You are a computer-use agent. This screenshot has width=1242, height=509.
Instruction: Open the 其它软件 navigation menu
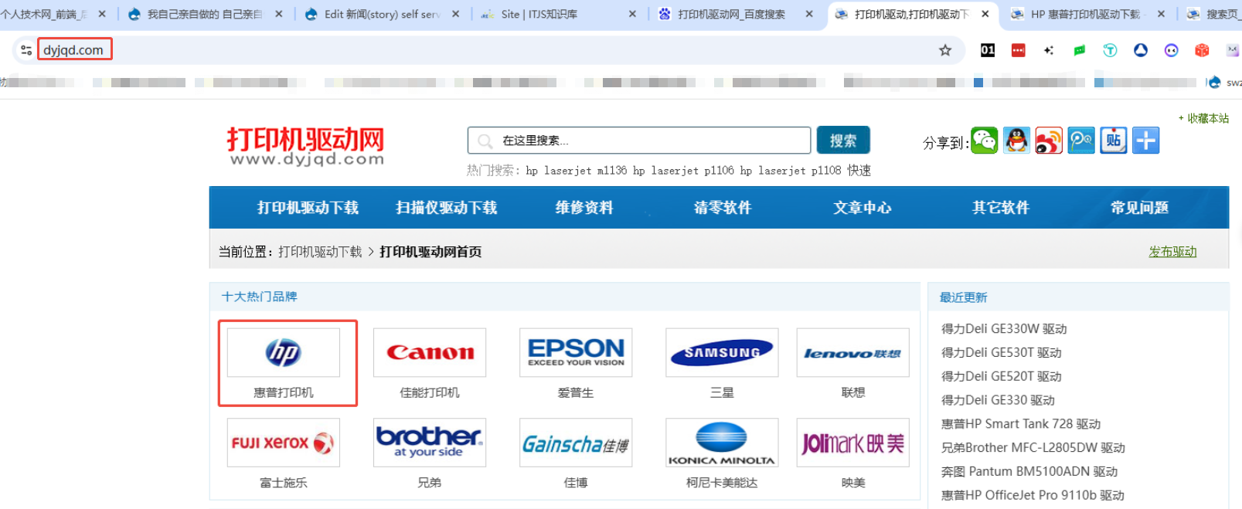click(x=1001, y=208)
